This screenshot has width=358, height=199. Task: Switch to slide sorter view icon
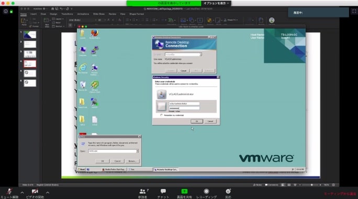click(289, 185)
